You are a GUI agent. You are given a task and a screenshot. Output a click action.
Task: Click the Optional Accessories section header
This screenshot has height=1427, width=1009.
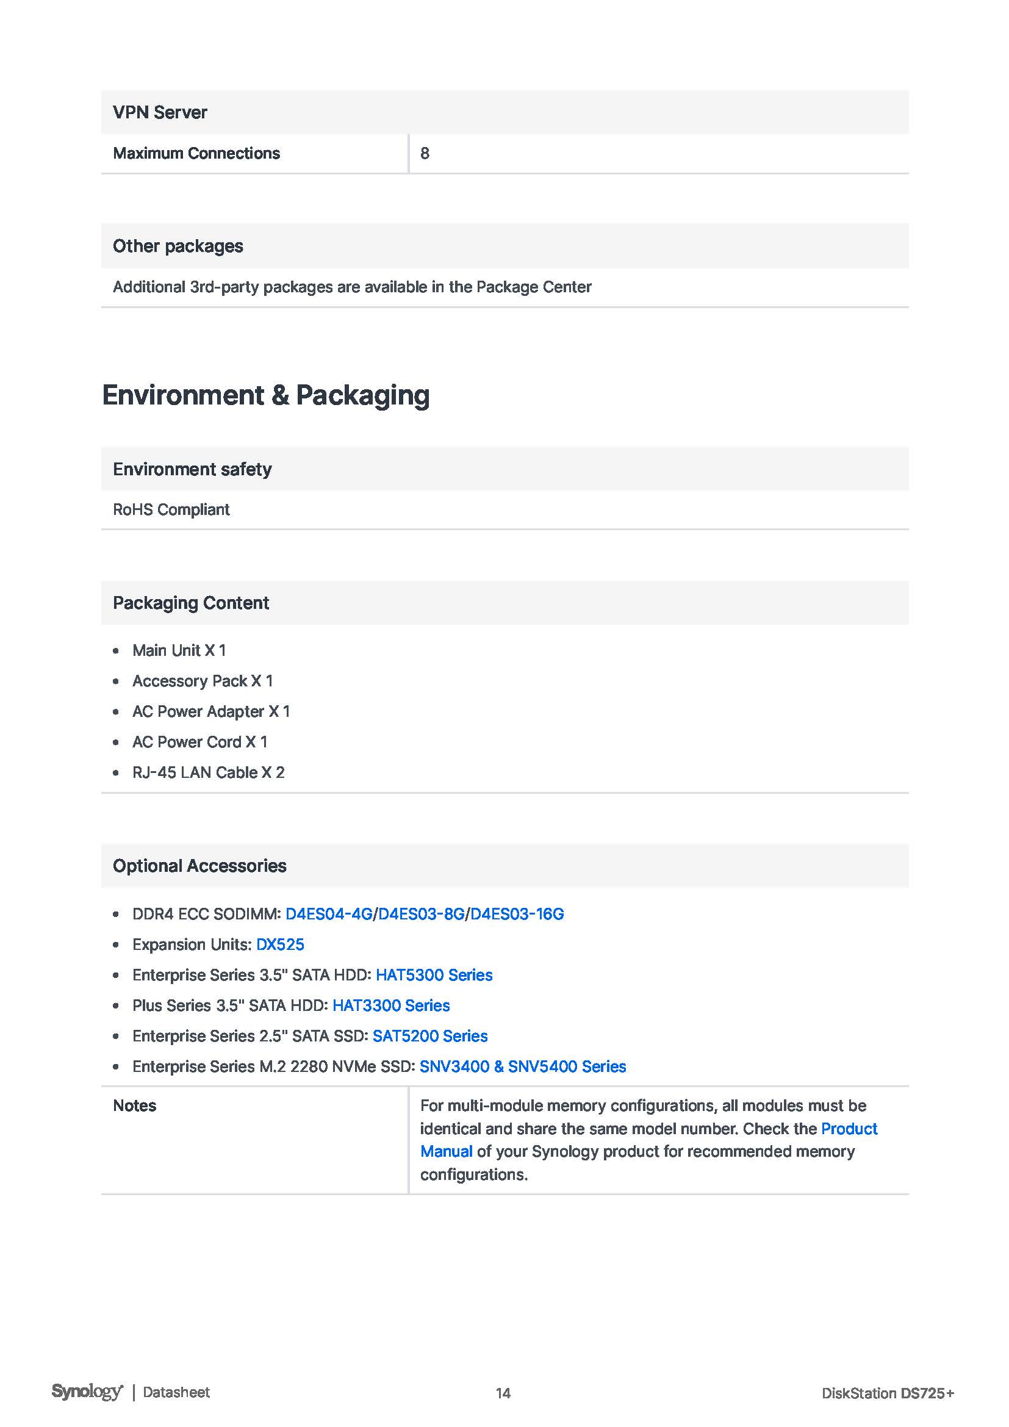click(x=199, y=866)
